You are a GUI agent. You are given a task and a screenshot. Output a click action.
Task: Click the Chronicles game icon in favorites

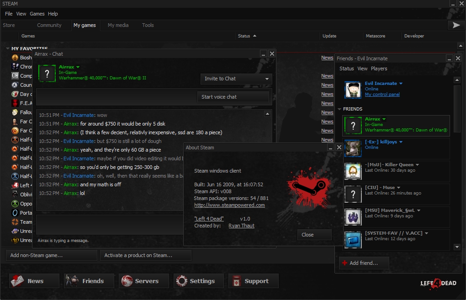click(x=15, y=67)
